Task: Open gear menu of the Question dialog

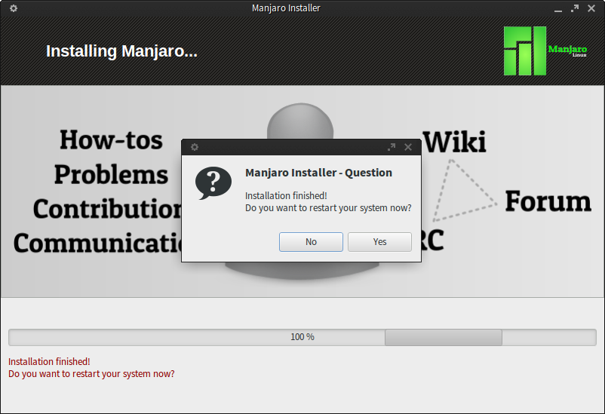Action: (195, 147)
